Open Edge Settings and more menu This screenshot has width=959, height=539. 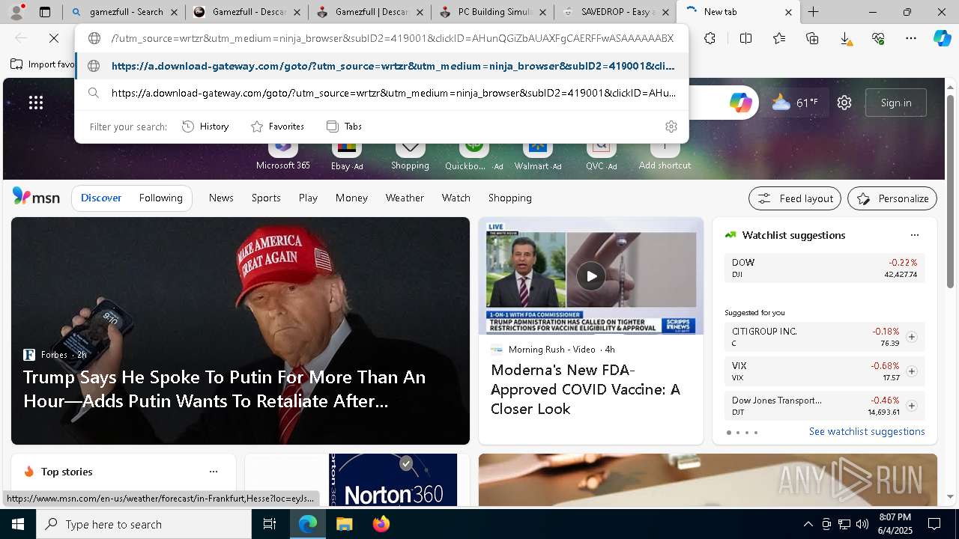point(911,38)
